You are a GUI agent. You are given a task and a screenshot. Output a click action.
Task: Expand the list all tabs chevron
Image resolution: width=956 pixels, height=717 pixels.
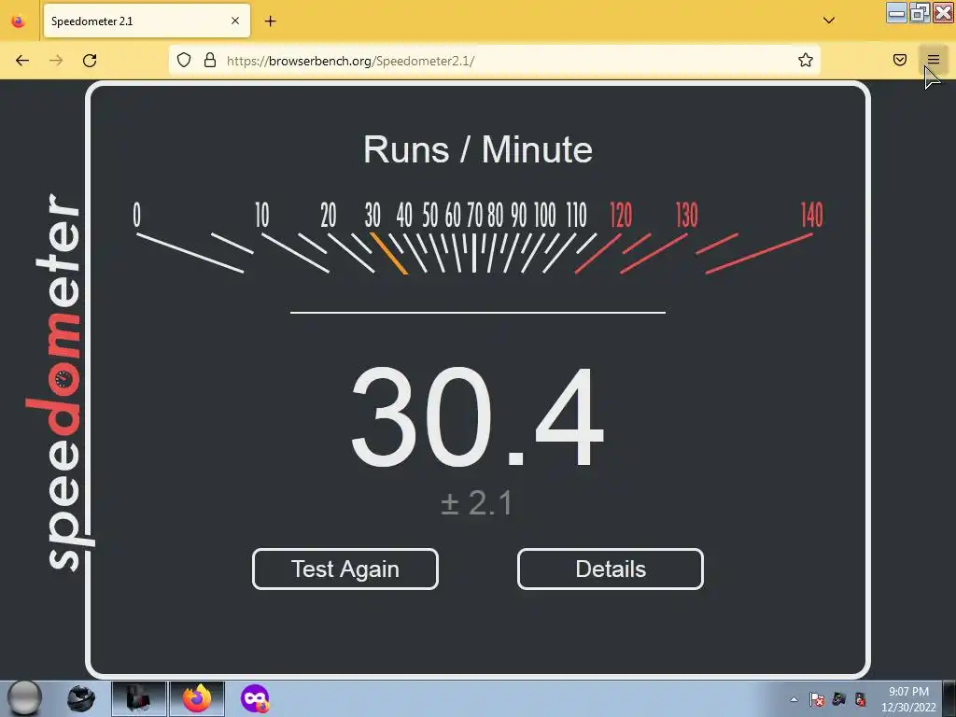[x=829, y=21]
